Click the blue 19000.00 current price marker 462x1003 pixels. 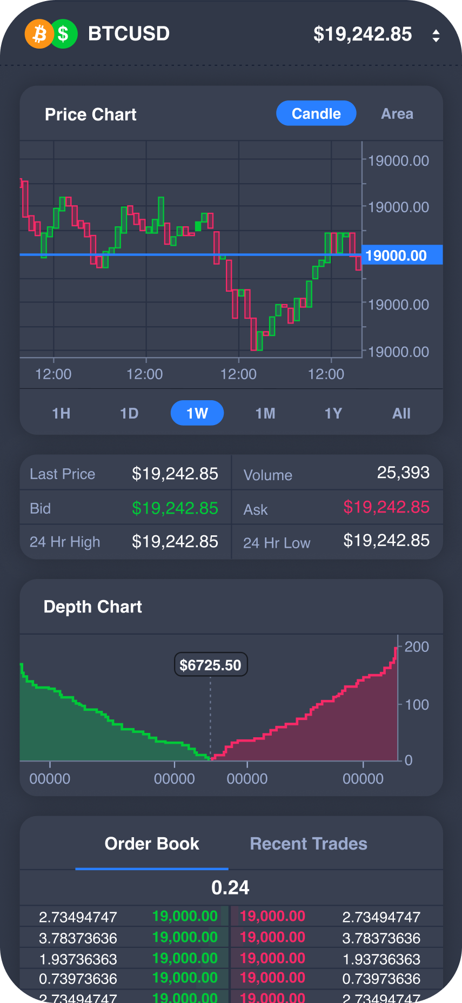coord(402,255)
